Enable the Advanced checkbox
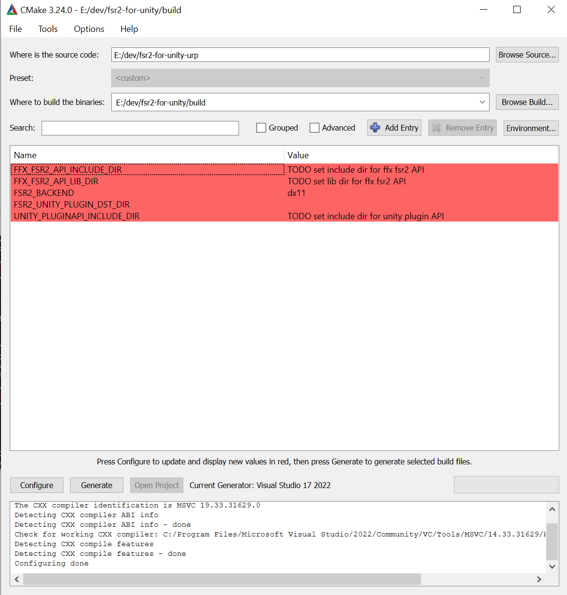This screenshot has width=567, height=595. coord(314,128)
